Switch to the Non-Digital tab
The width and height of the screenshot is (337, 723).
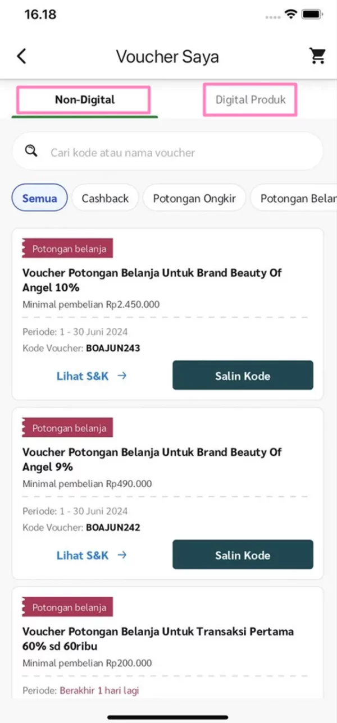click(x=84, y=100)
